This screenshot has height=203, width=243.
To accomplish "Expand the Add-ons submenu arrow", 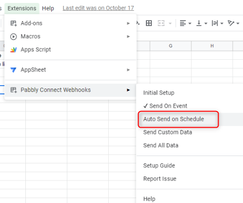I will click(x=128, y=23).
